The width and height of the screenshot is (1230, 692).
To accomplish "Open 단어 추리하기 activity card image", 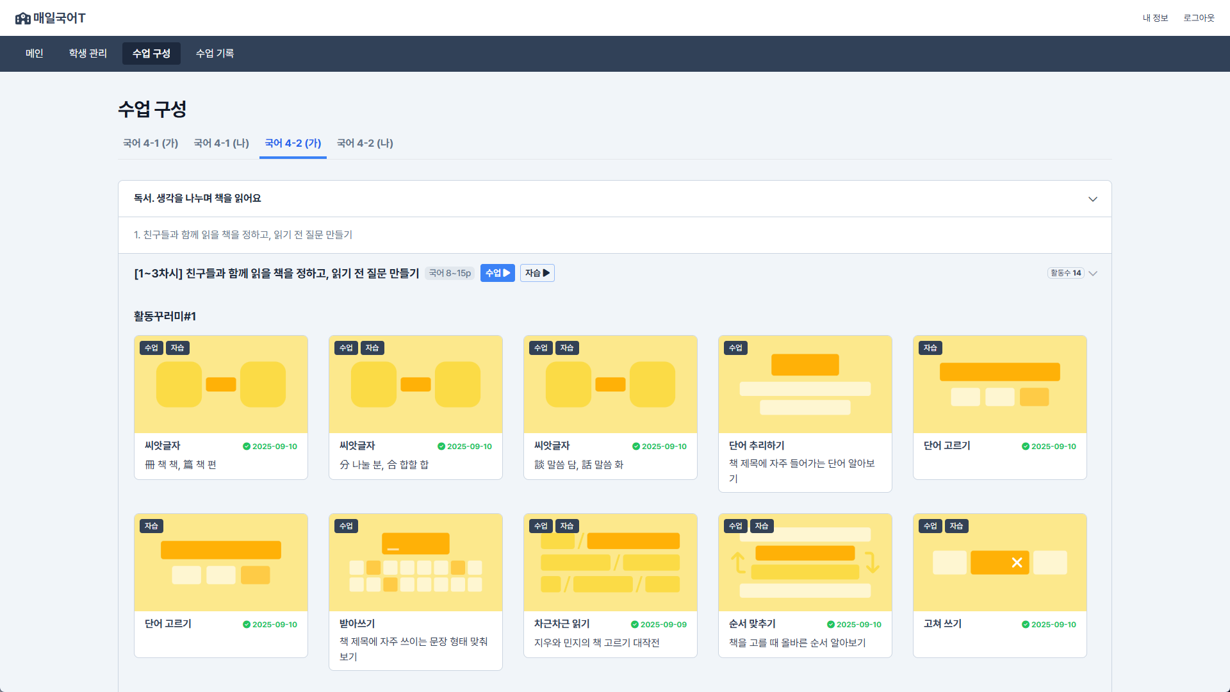I will pyautogui.click(x=805, y=384).
